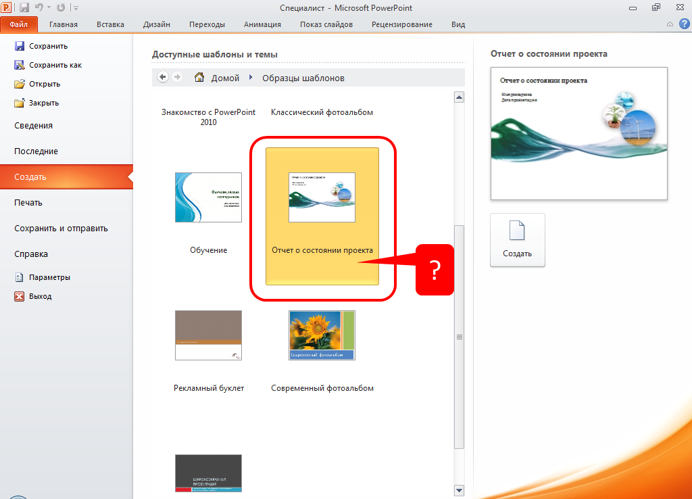Click Закрыть in the backstage sidebar
This screenshot has height=499, width=692.
(x=44, y=103)
